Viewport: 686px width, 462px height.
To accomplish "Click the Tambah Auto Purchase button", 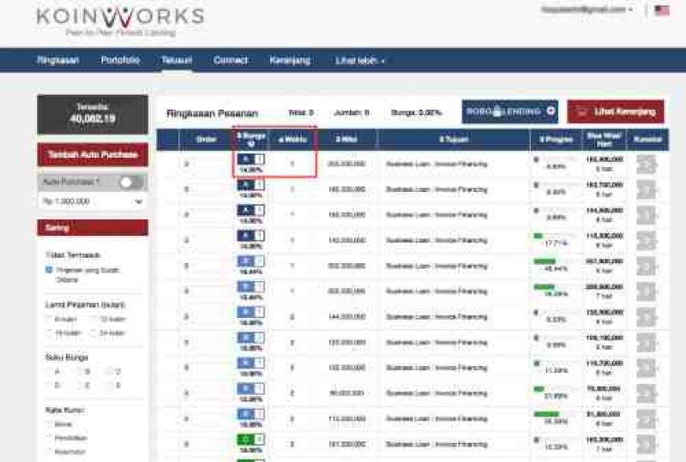I will [93, 155].
